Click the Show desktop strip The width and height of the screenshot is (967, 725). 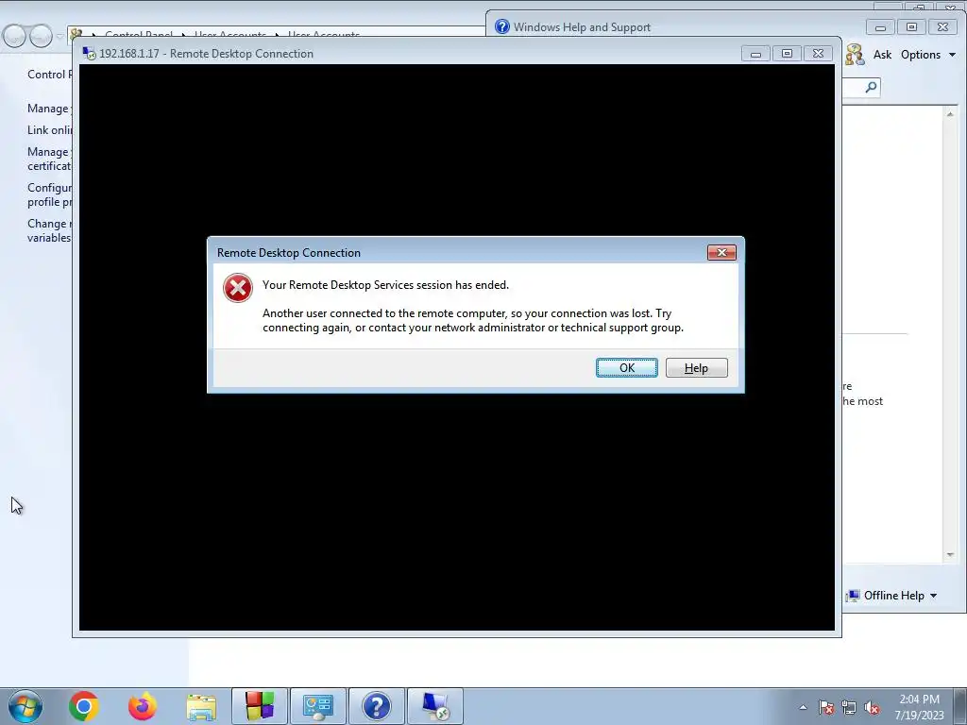[960, 706]
